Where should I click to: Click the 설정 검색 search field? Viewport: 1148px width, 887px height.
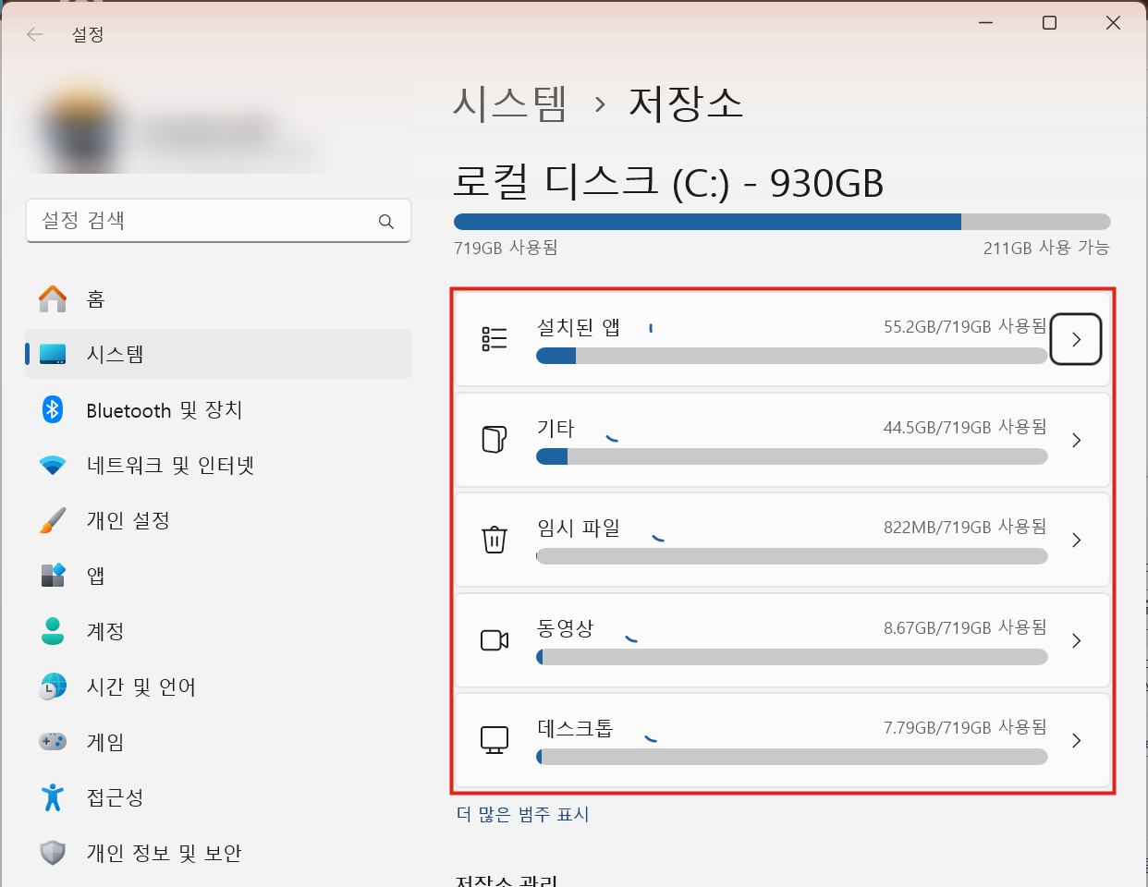pyautogui.click(x=218, y=221)
